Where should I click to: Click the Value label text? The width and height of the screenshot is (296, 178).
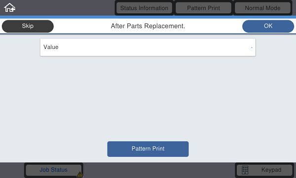[x=51, y=47]
